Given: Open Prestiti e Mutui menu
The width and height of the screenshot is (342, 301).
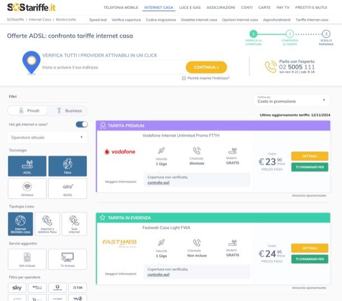Looking at the screenshot, I should tap(311, 8).
